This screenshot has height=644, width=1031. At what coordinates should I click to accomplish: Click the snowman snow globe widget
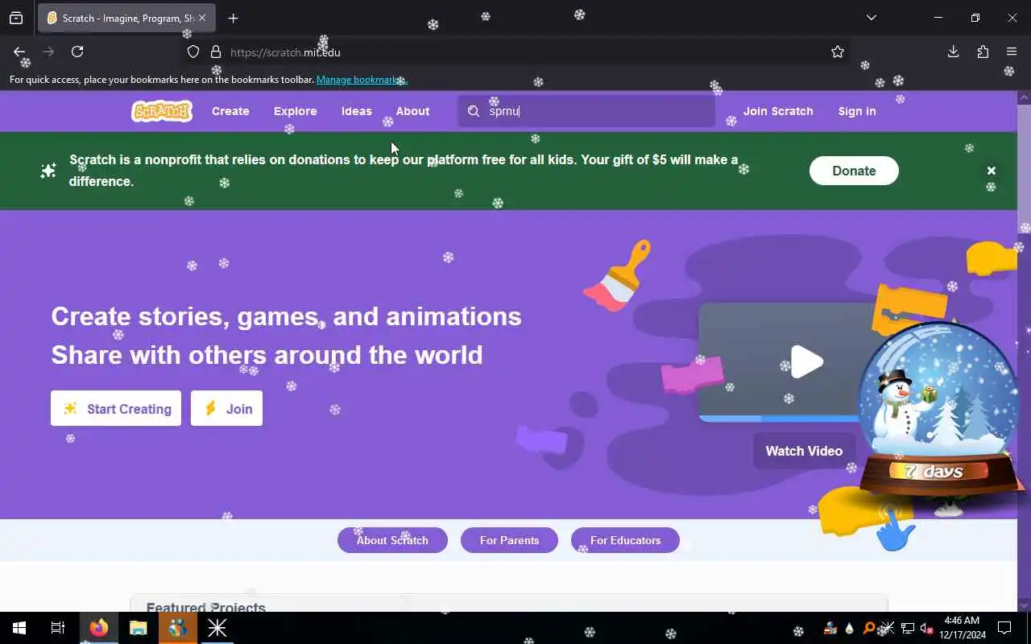click(x=938, y=411)
